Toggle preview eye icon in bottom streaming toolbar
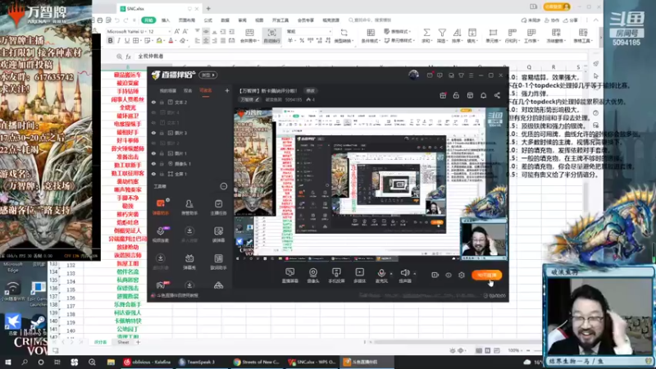Viewport: 656px width, 369px height. (448, 275)
